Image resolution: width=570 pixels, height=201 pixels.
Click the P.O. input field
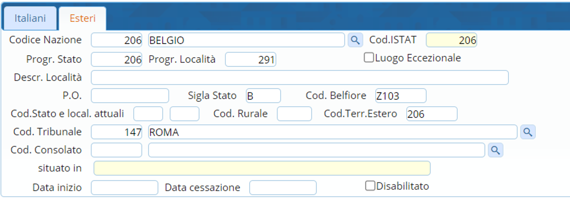[130, 96]
